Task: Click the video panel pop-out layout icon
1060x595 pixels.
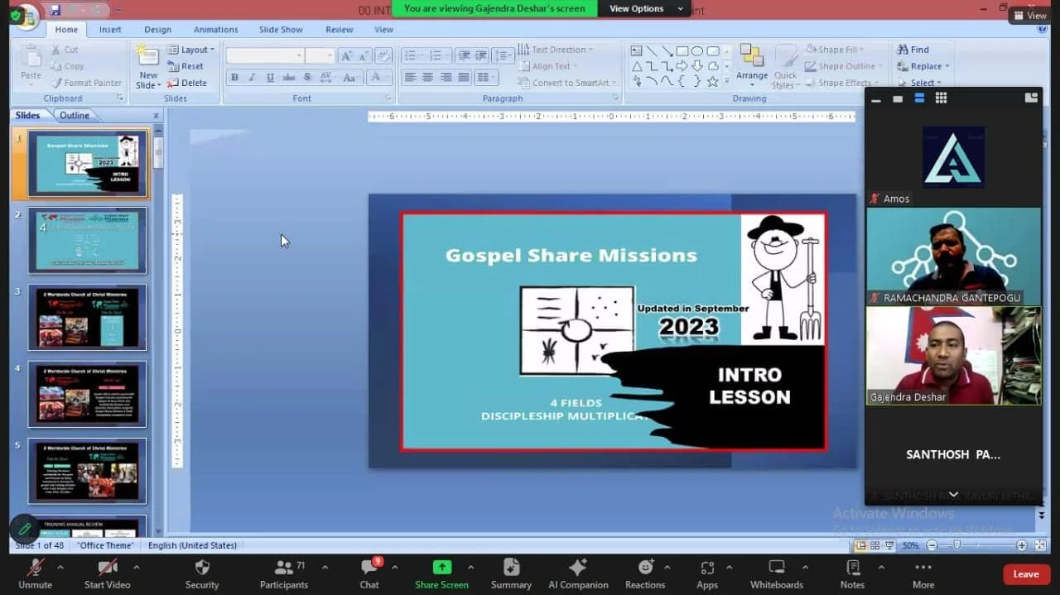Action: point(1031,98)
